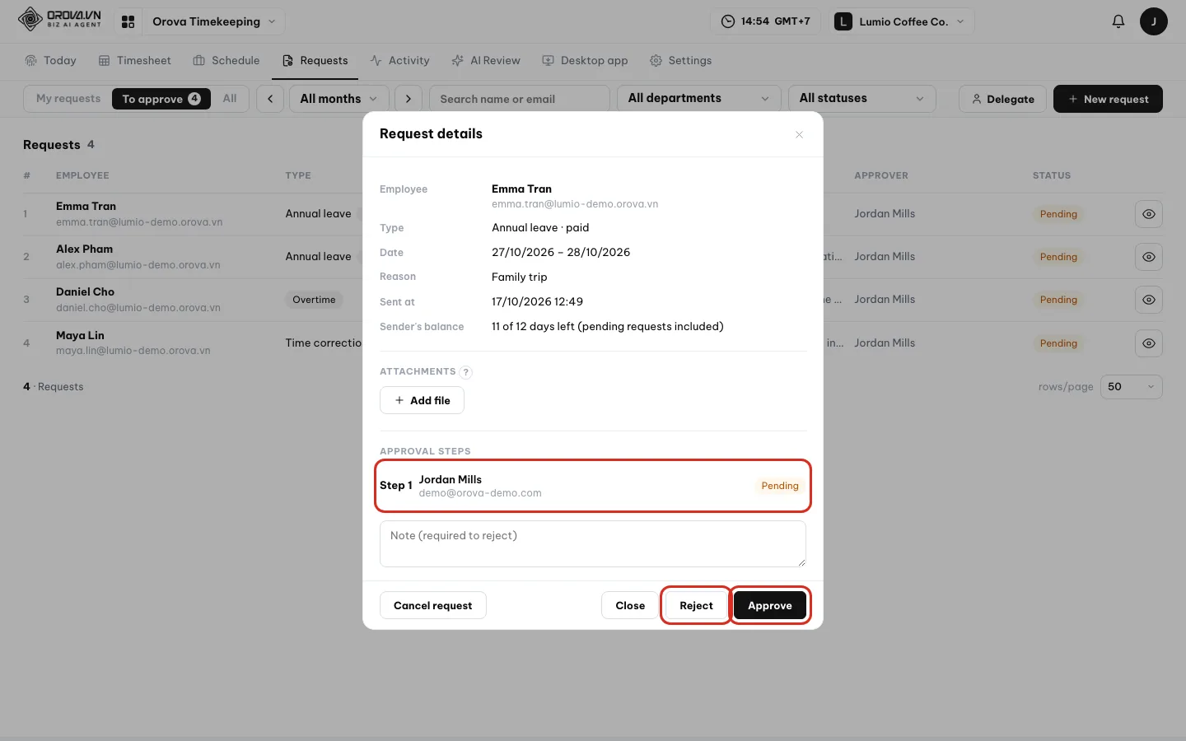Go to next month arrow
Viewport: 1186px width, 741px height.
click(x=409, y=99)
